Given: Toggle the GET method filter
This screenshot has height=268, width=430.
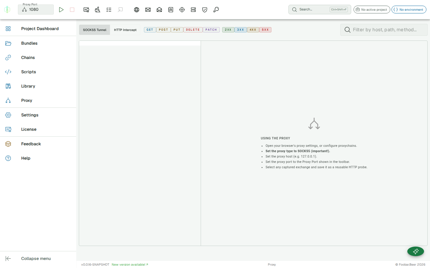Looking at the screenshot, I should coord(150,30).
